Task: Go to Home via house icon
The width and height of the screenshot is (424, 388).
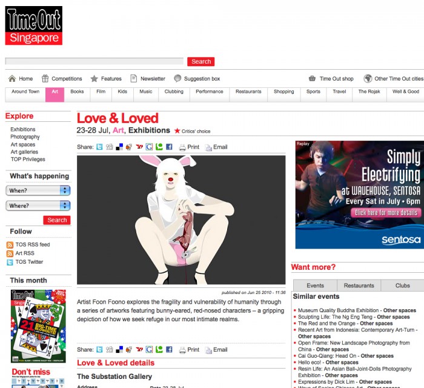Action: (12, 79)
